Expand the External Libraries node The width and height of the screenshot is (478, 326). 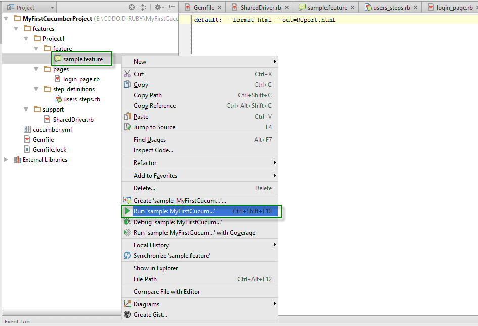5,159
